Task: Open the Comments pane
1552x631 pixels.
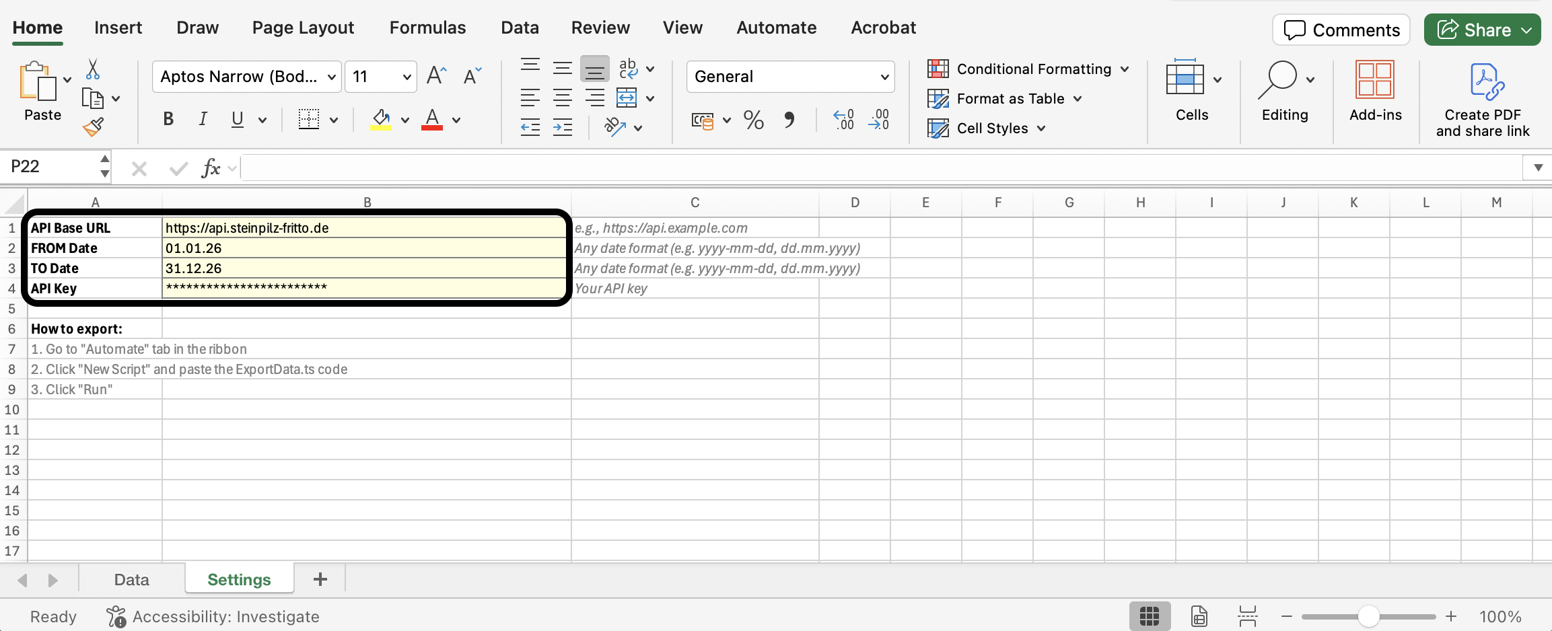Action: coord(1341,30)
